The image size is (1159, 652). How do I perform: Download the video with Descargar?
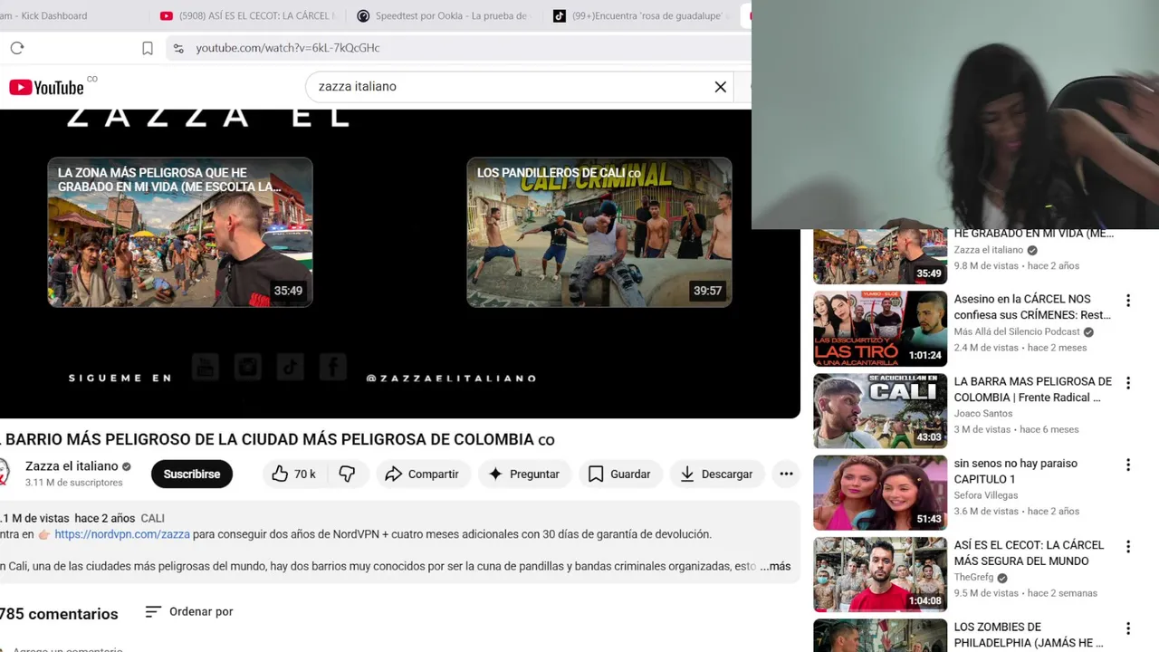716,474
